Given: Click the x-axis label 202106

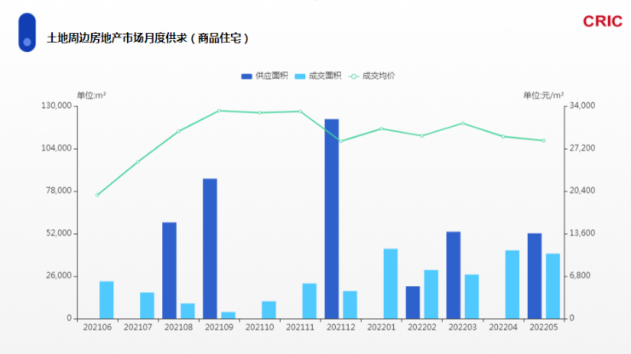Looking at the screenshot, I should (97, 328).
